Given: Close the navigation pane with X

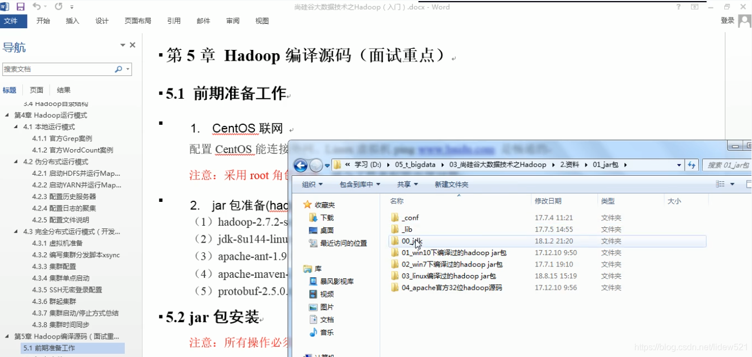Looking at the screenshot, I should (132, 46).
